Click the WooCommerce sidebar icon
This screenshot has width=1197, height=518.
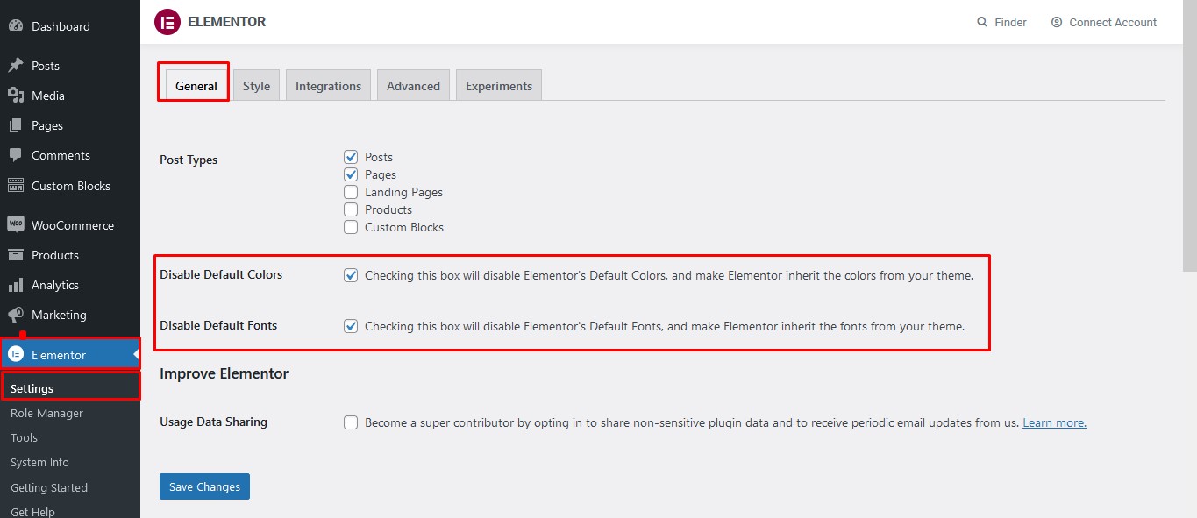coord(16,224)
